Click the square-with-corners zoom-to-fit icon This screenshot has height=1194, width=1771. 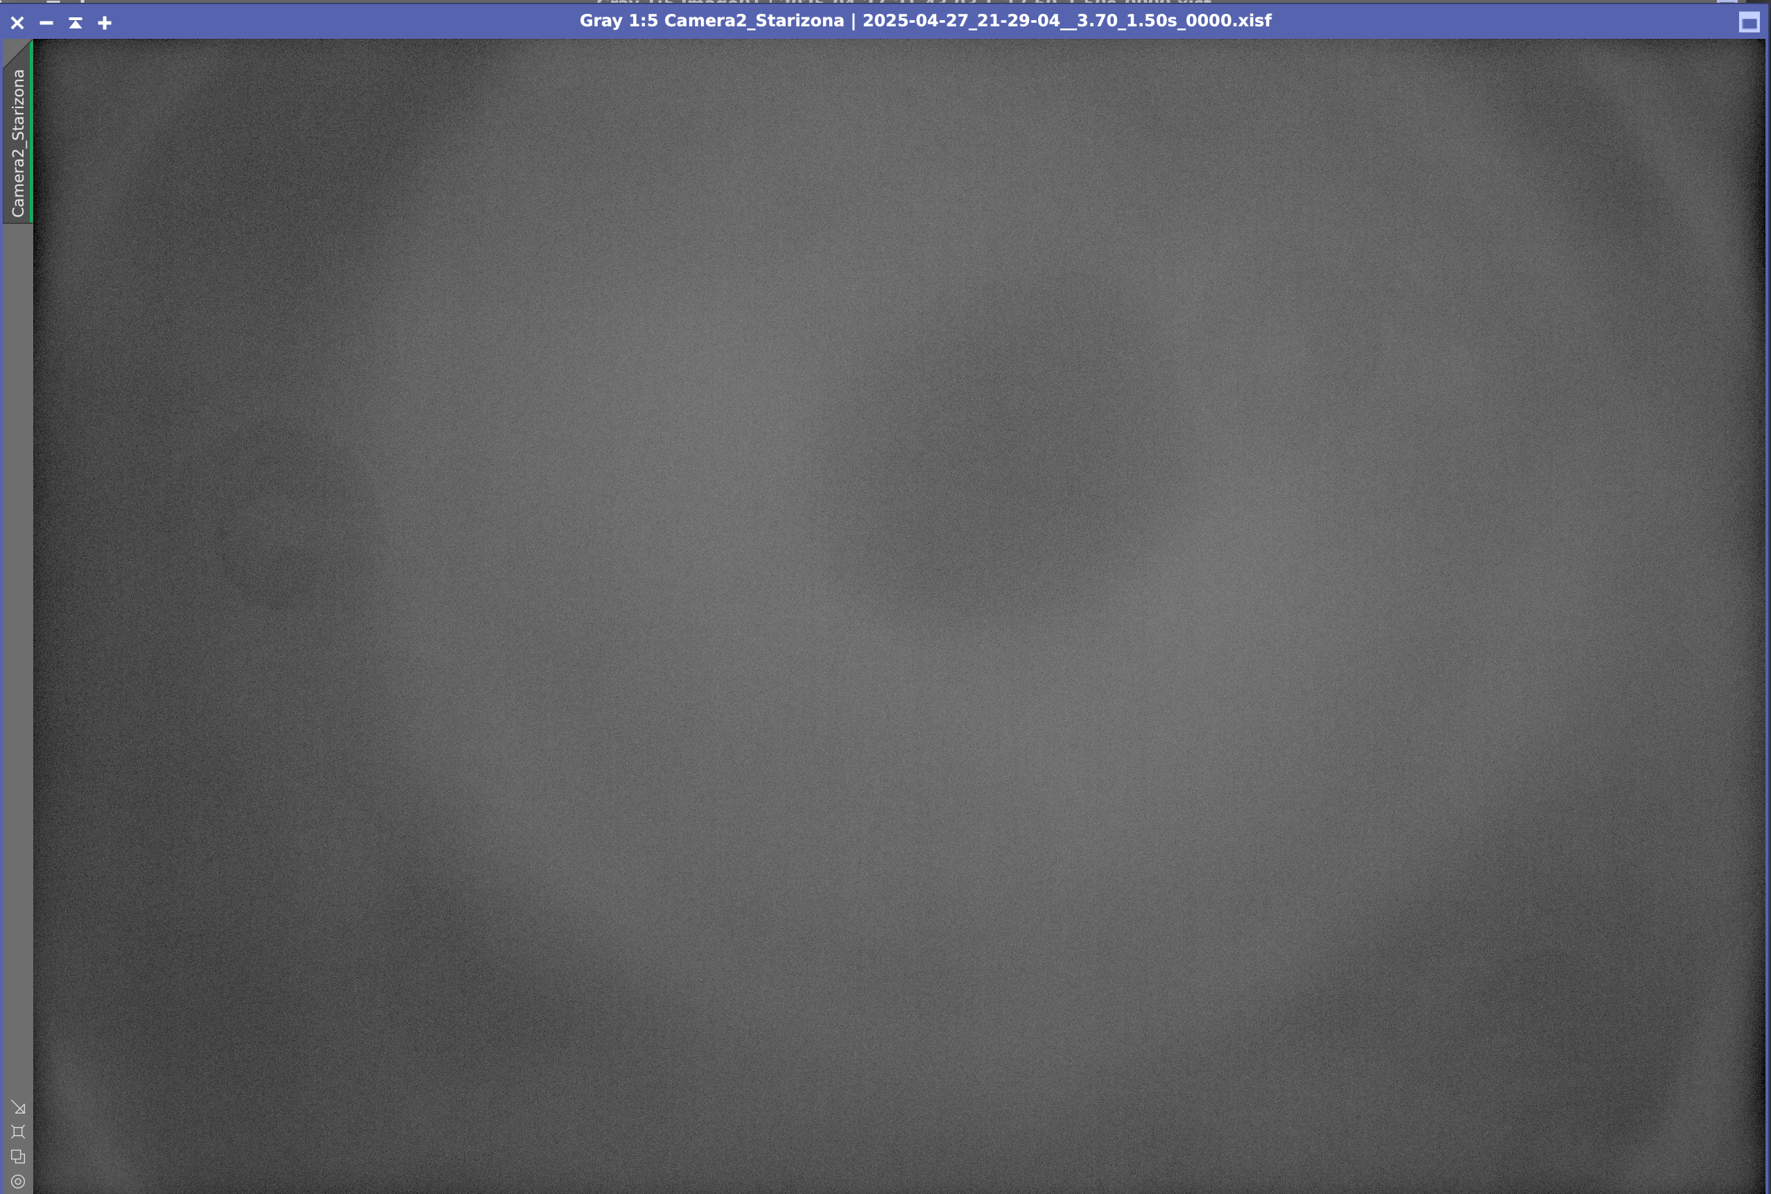click(18, 1132)
